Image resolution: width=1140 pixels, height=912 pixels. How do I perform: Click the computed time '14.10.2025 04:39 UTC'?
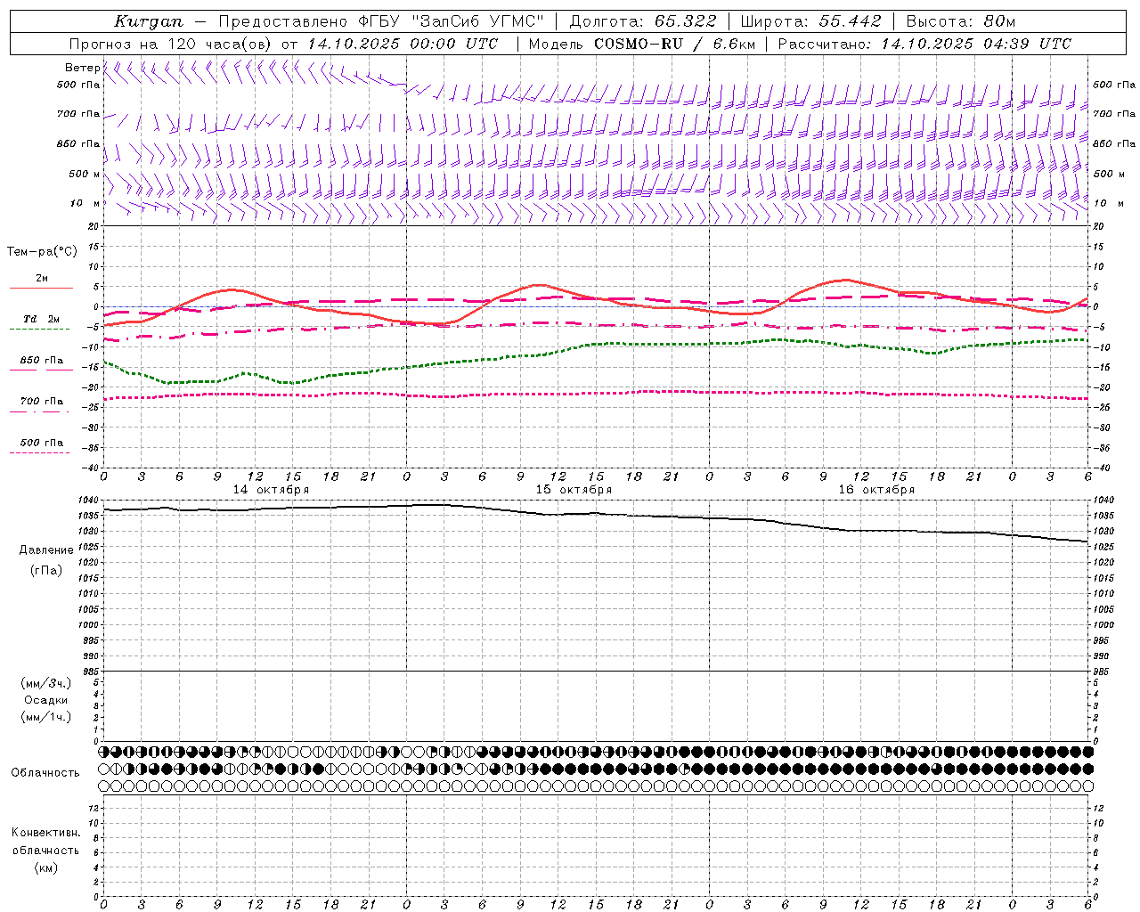(x=976, y=44)
